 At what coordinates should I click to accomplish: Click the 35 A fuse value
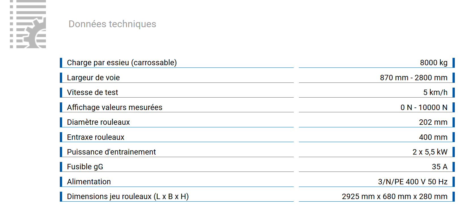[439, 167]
